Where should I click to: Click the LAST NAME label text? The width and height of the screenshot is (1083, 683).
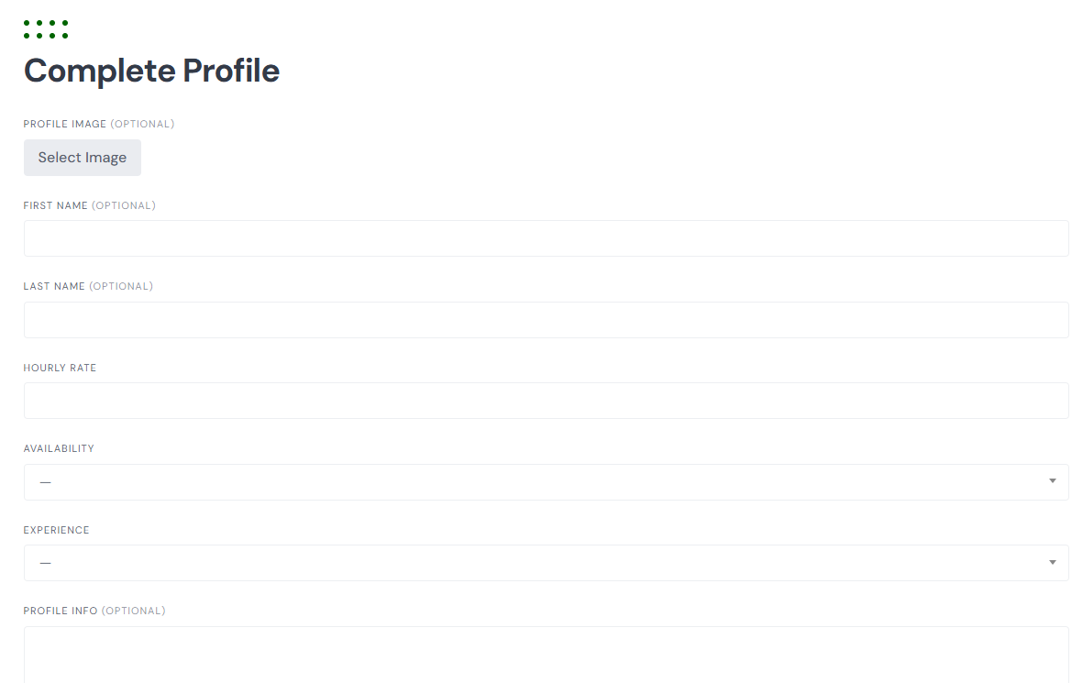[54, 287]
